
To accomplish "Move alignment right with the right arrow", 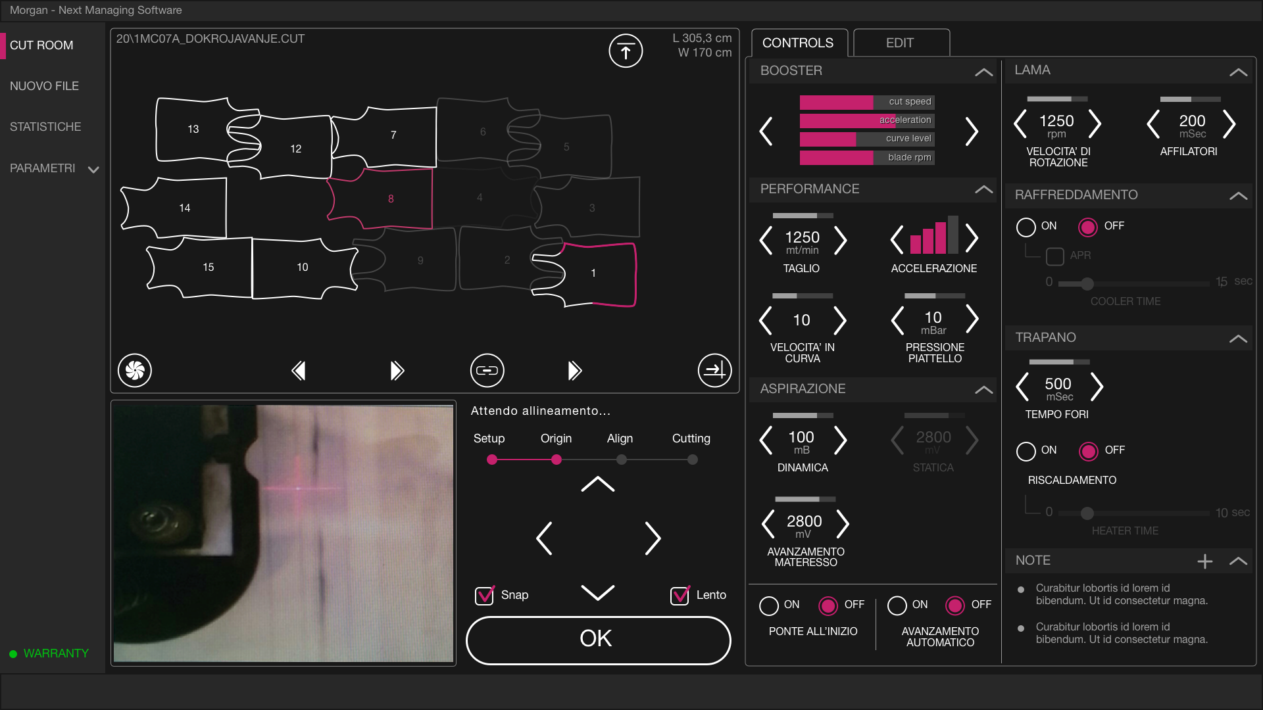I will (652, 538).
